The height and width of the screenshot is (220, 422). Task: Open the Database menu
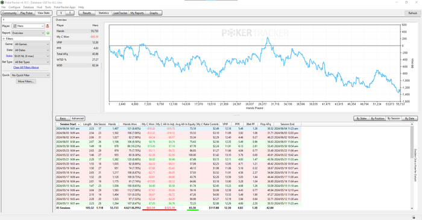28,7
